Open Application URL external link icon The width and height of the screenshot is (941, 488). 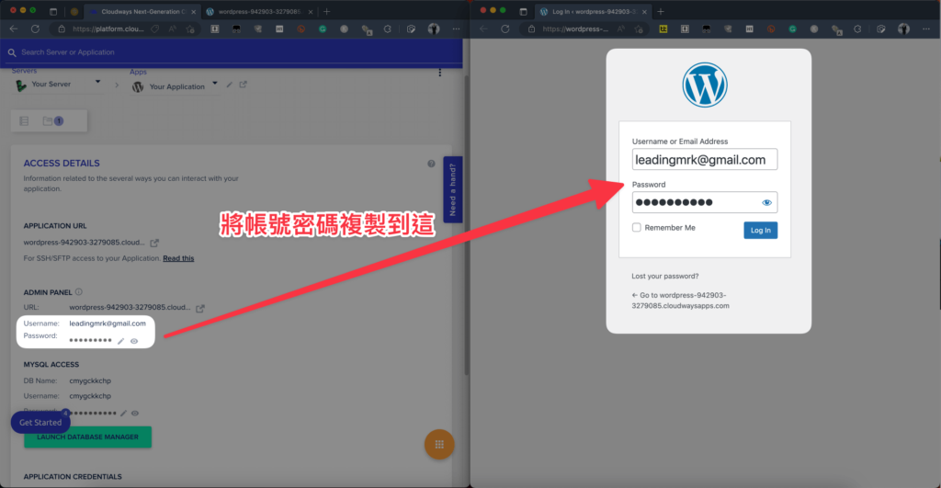tap(154, 243)
